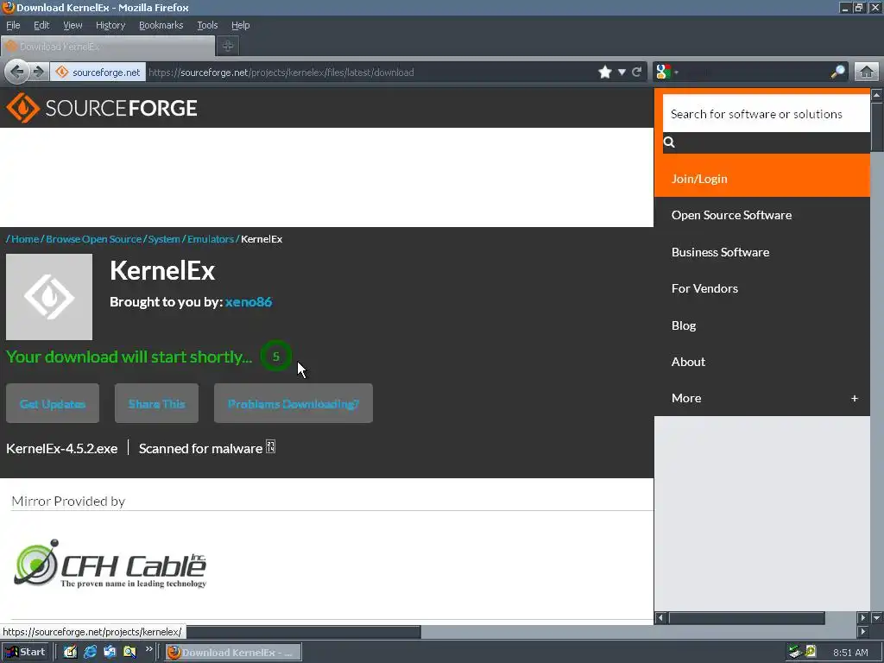This screenshot has width=884, height=663.
Task: Open the URL history dropdown arrow
Action: [622, 73]
